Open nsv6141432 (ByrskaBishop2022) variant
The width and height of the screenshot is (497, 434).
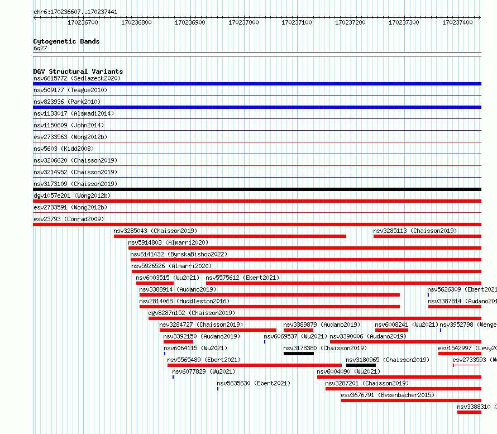pos(179,254)
